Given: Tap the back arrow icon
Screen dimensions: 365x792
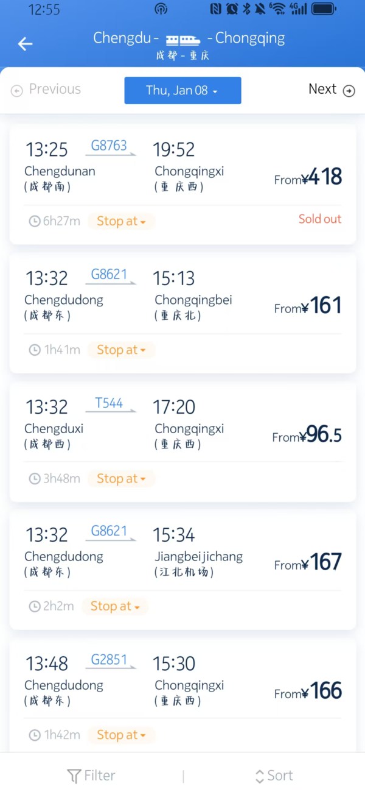Looking at the screenshot, I should tap(25, 44).
